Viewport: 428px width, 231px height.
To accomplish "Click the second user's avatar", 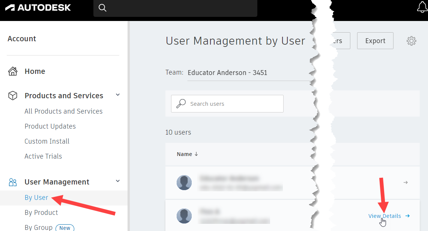I will click(x=184, y=216).
